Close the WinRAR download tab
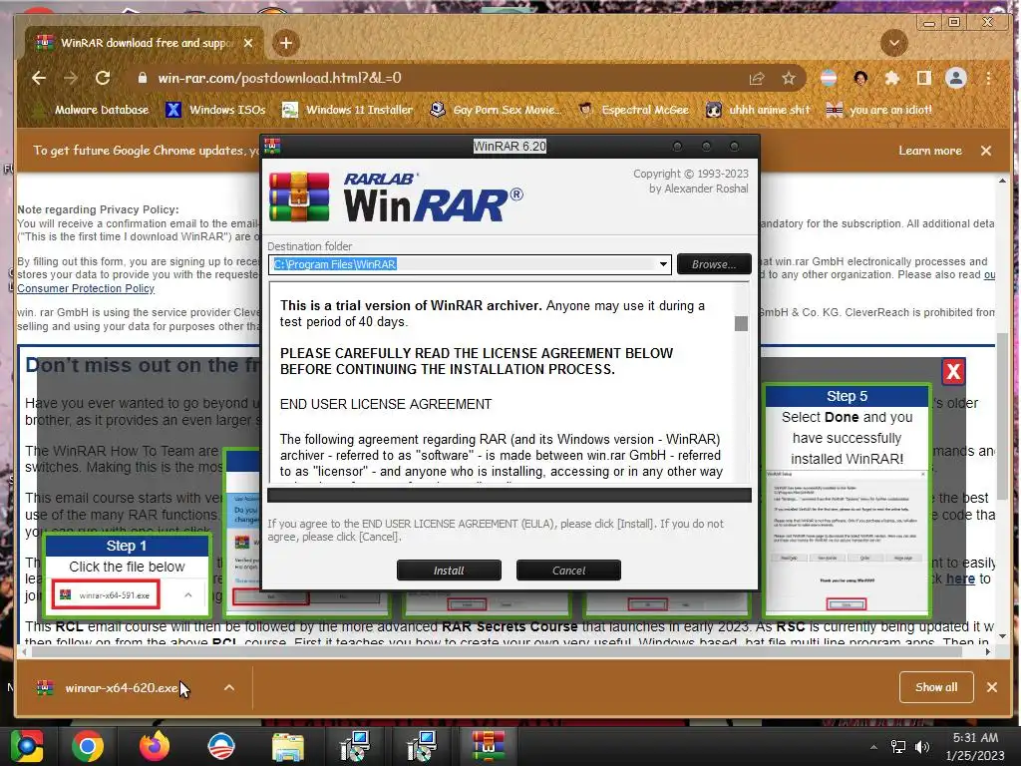The image size is (1021, 766). (x=248, y=43)
